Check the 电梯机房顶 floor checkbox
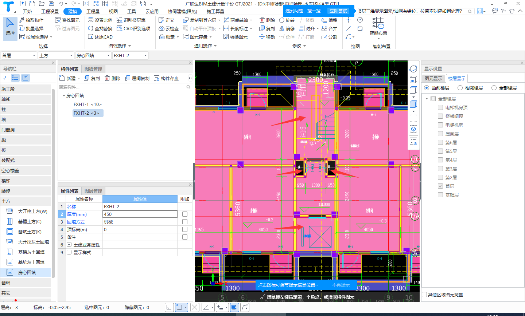Viewport: 525px width, 316px height. 440,107
